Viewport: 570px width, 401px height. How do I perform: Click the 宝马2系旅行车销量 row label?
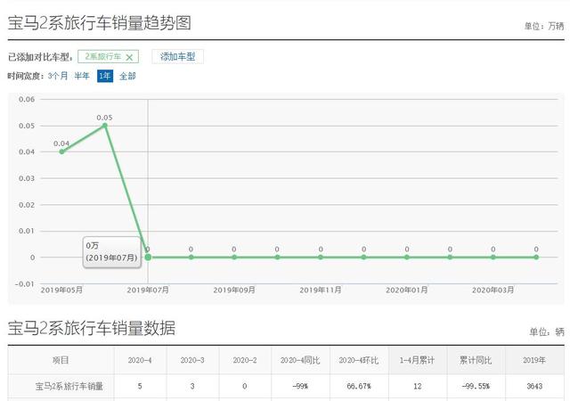[69, 386]
